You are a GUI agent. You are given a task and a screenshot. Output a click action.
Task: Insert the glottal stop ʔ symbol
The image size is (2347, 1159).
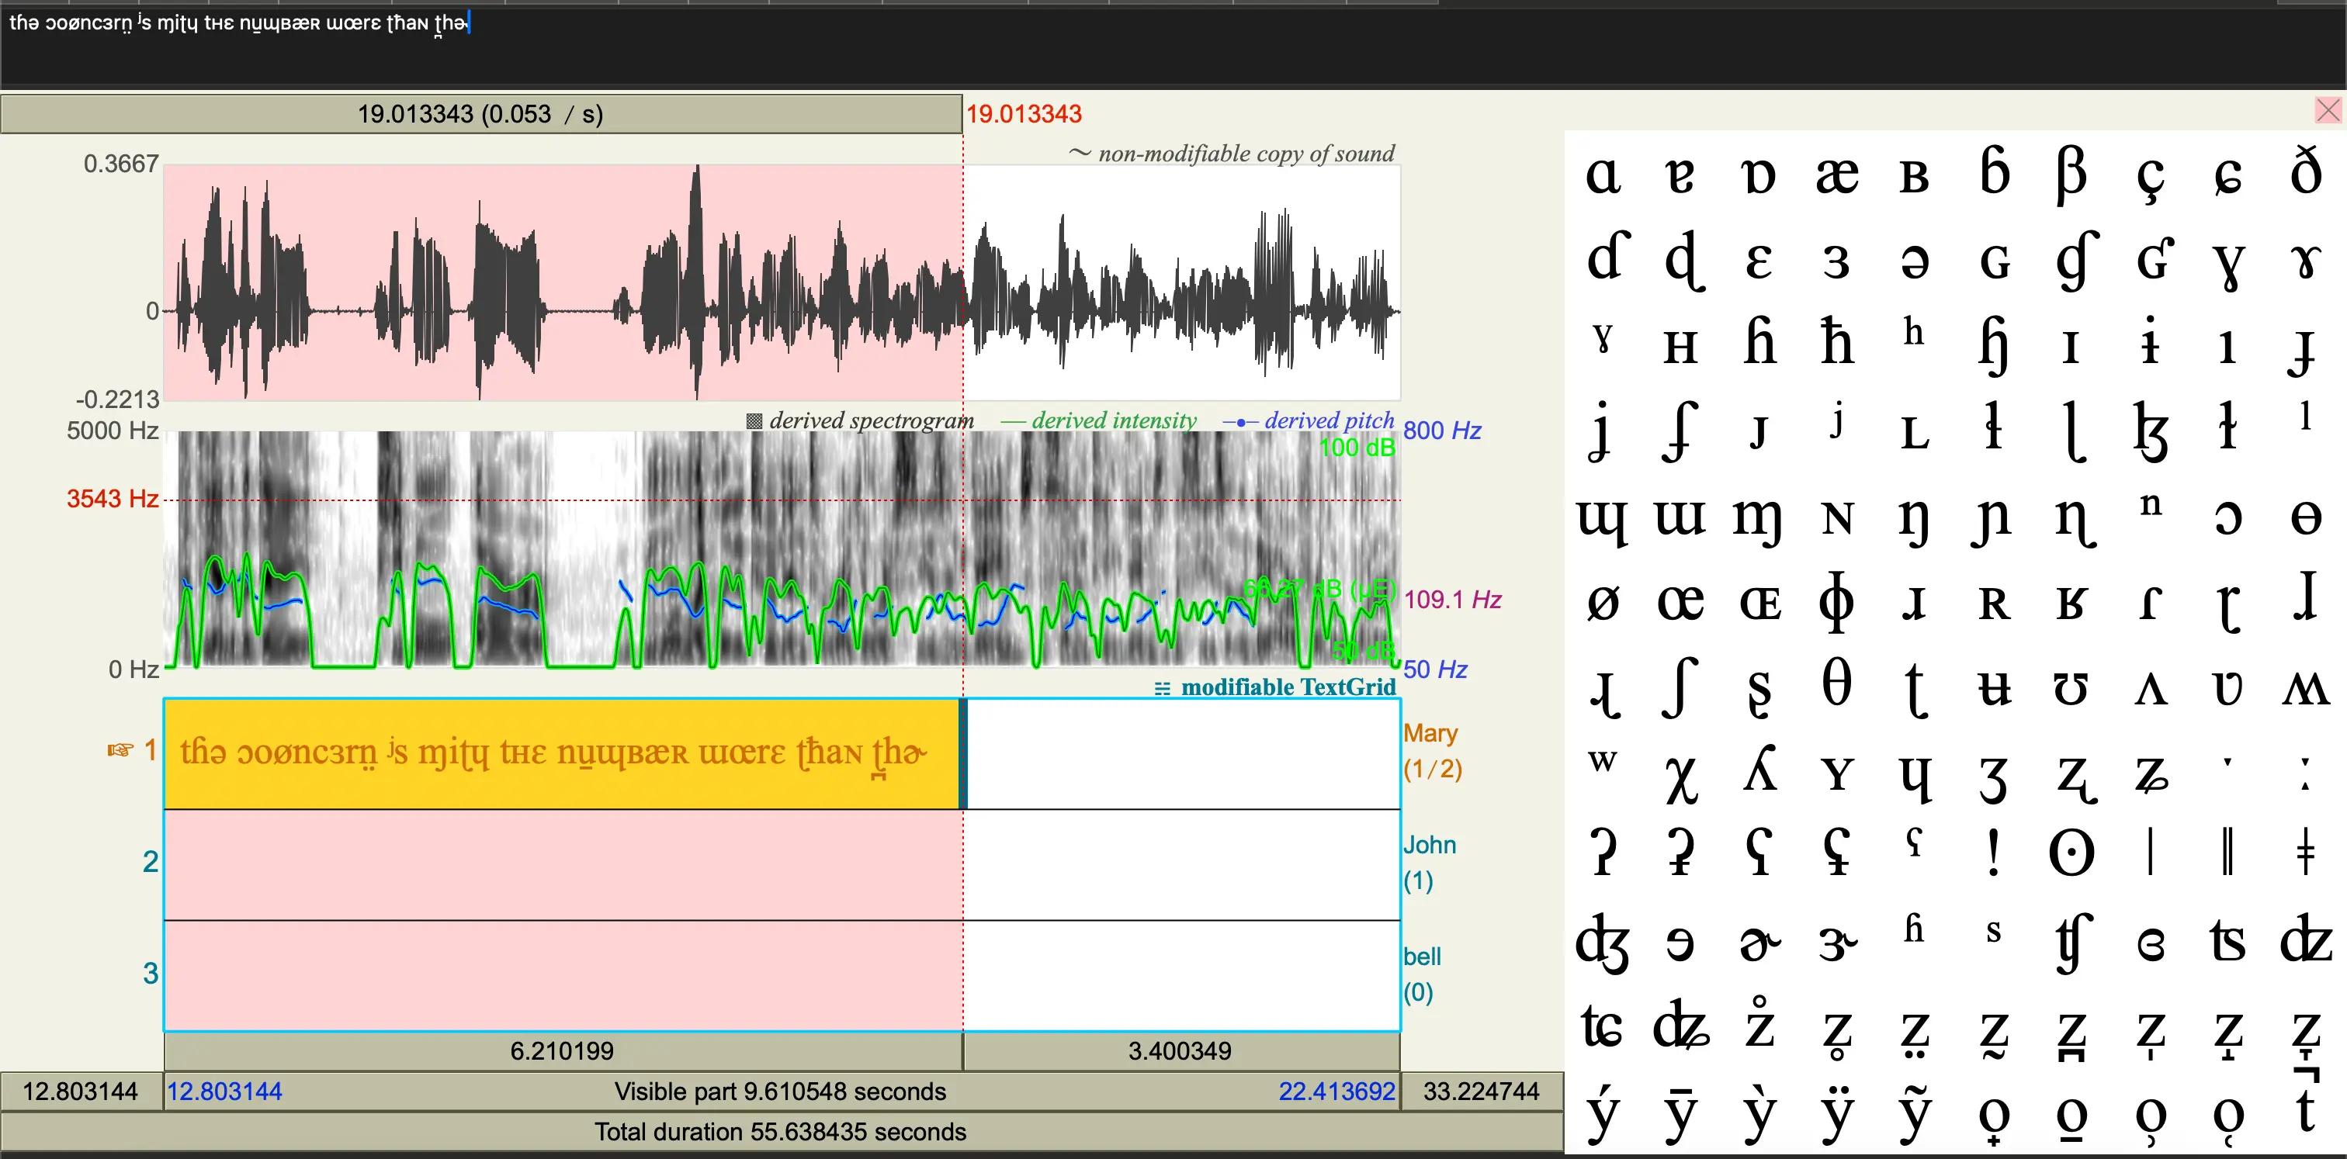coord(1603,853)
